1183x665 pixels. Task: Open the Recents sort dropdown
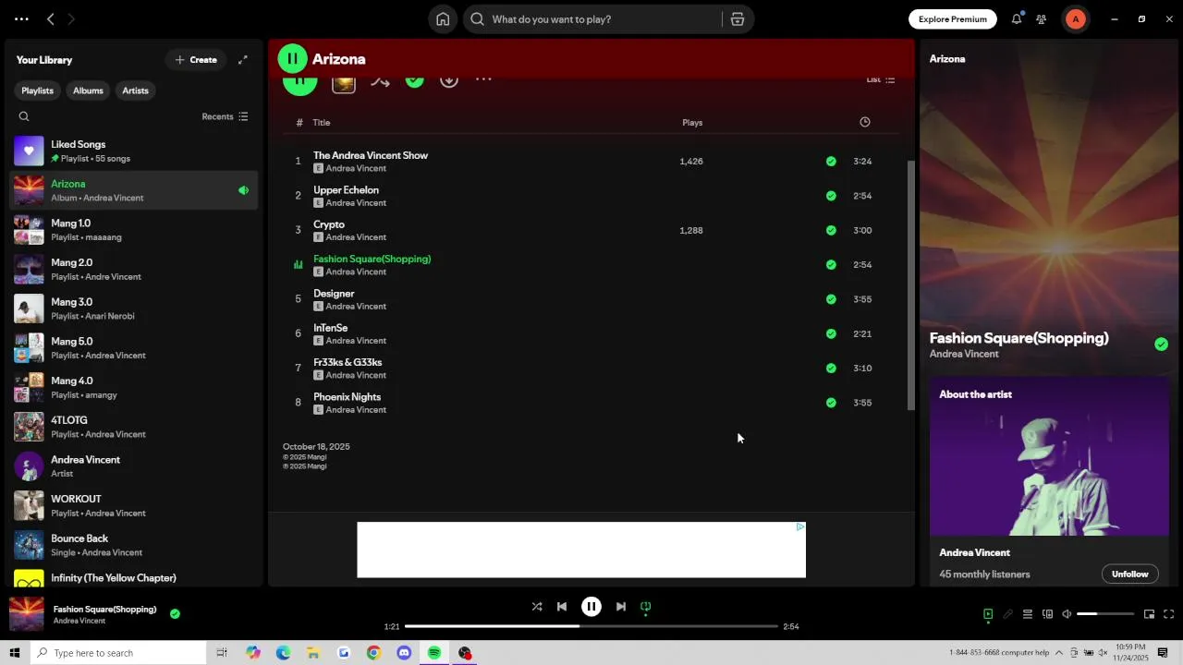[x=225, y=116]
